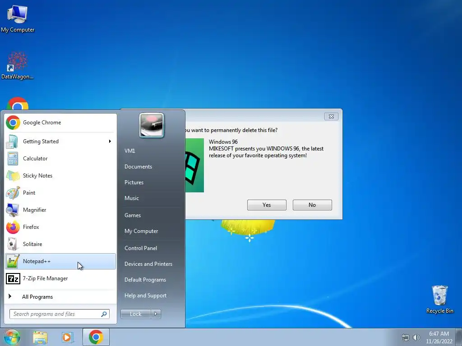Open Help and Support
The width and height of the screenshot is (462, 346).
(146, 296)
